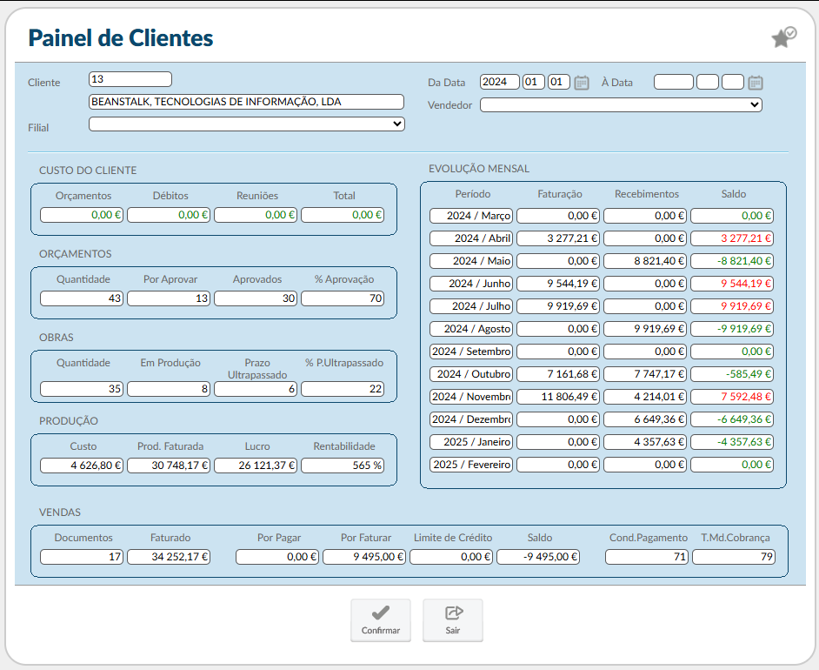
Task: Click the Rentabilidade percentage field
Action: click(x=343, y=466)
